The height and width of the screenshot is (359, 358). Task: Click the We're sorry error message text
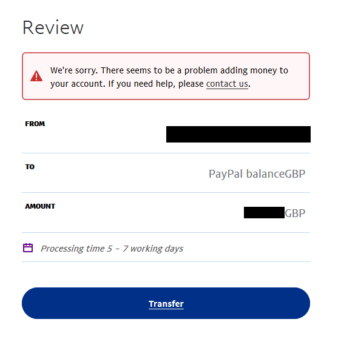pos(169,77)
